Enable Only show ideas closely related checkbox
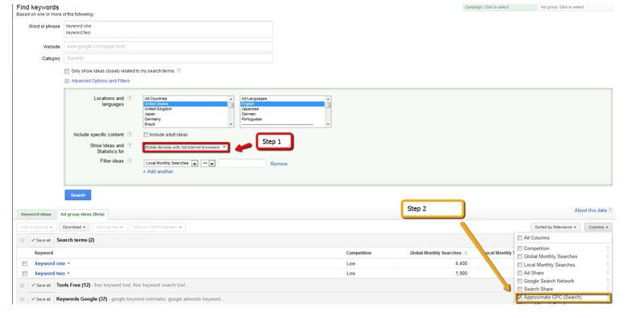 click(x=67, y=71)
